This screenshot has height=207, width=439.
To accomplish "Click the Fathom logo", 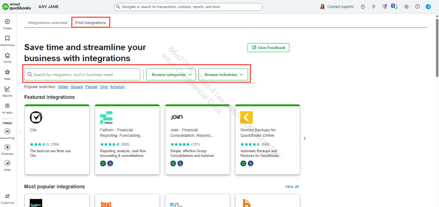I will tap(106, 118).
